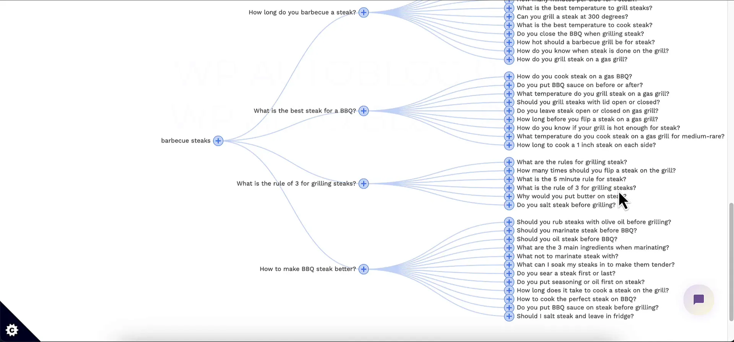Click plus beside 'Can you grill a steak at 300 degrees?'
The image size is (734, 342).
click(509, 17)
